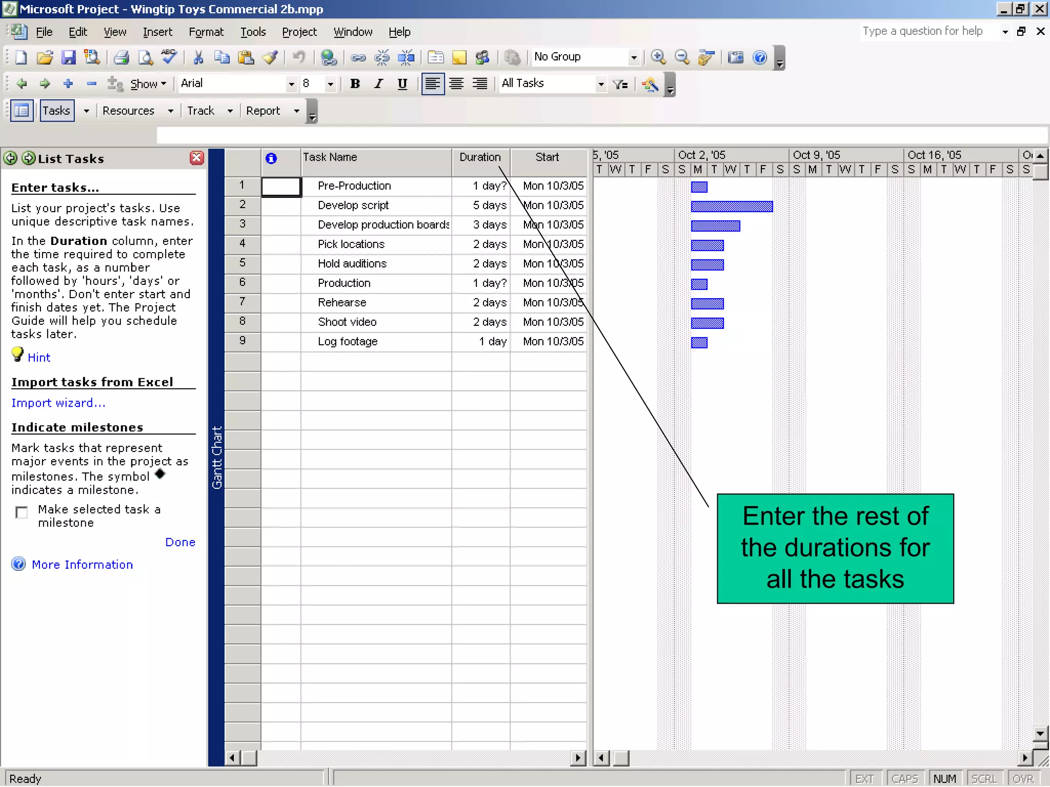
Task: Link tasks with the chain icon
Action: click(x=358, y=57)
